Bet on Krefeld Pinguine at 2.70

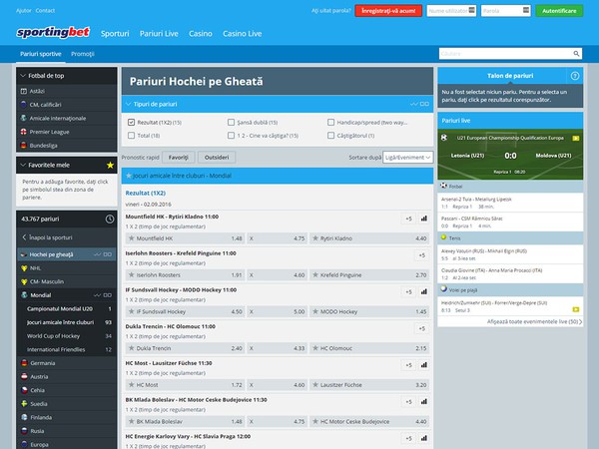click(x=369, y=275)
